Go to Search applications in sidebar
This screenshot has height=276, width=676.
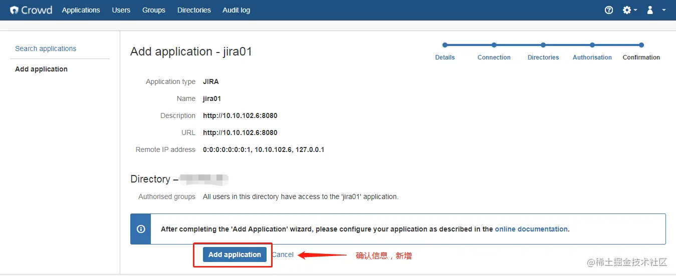(46, 48)
